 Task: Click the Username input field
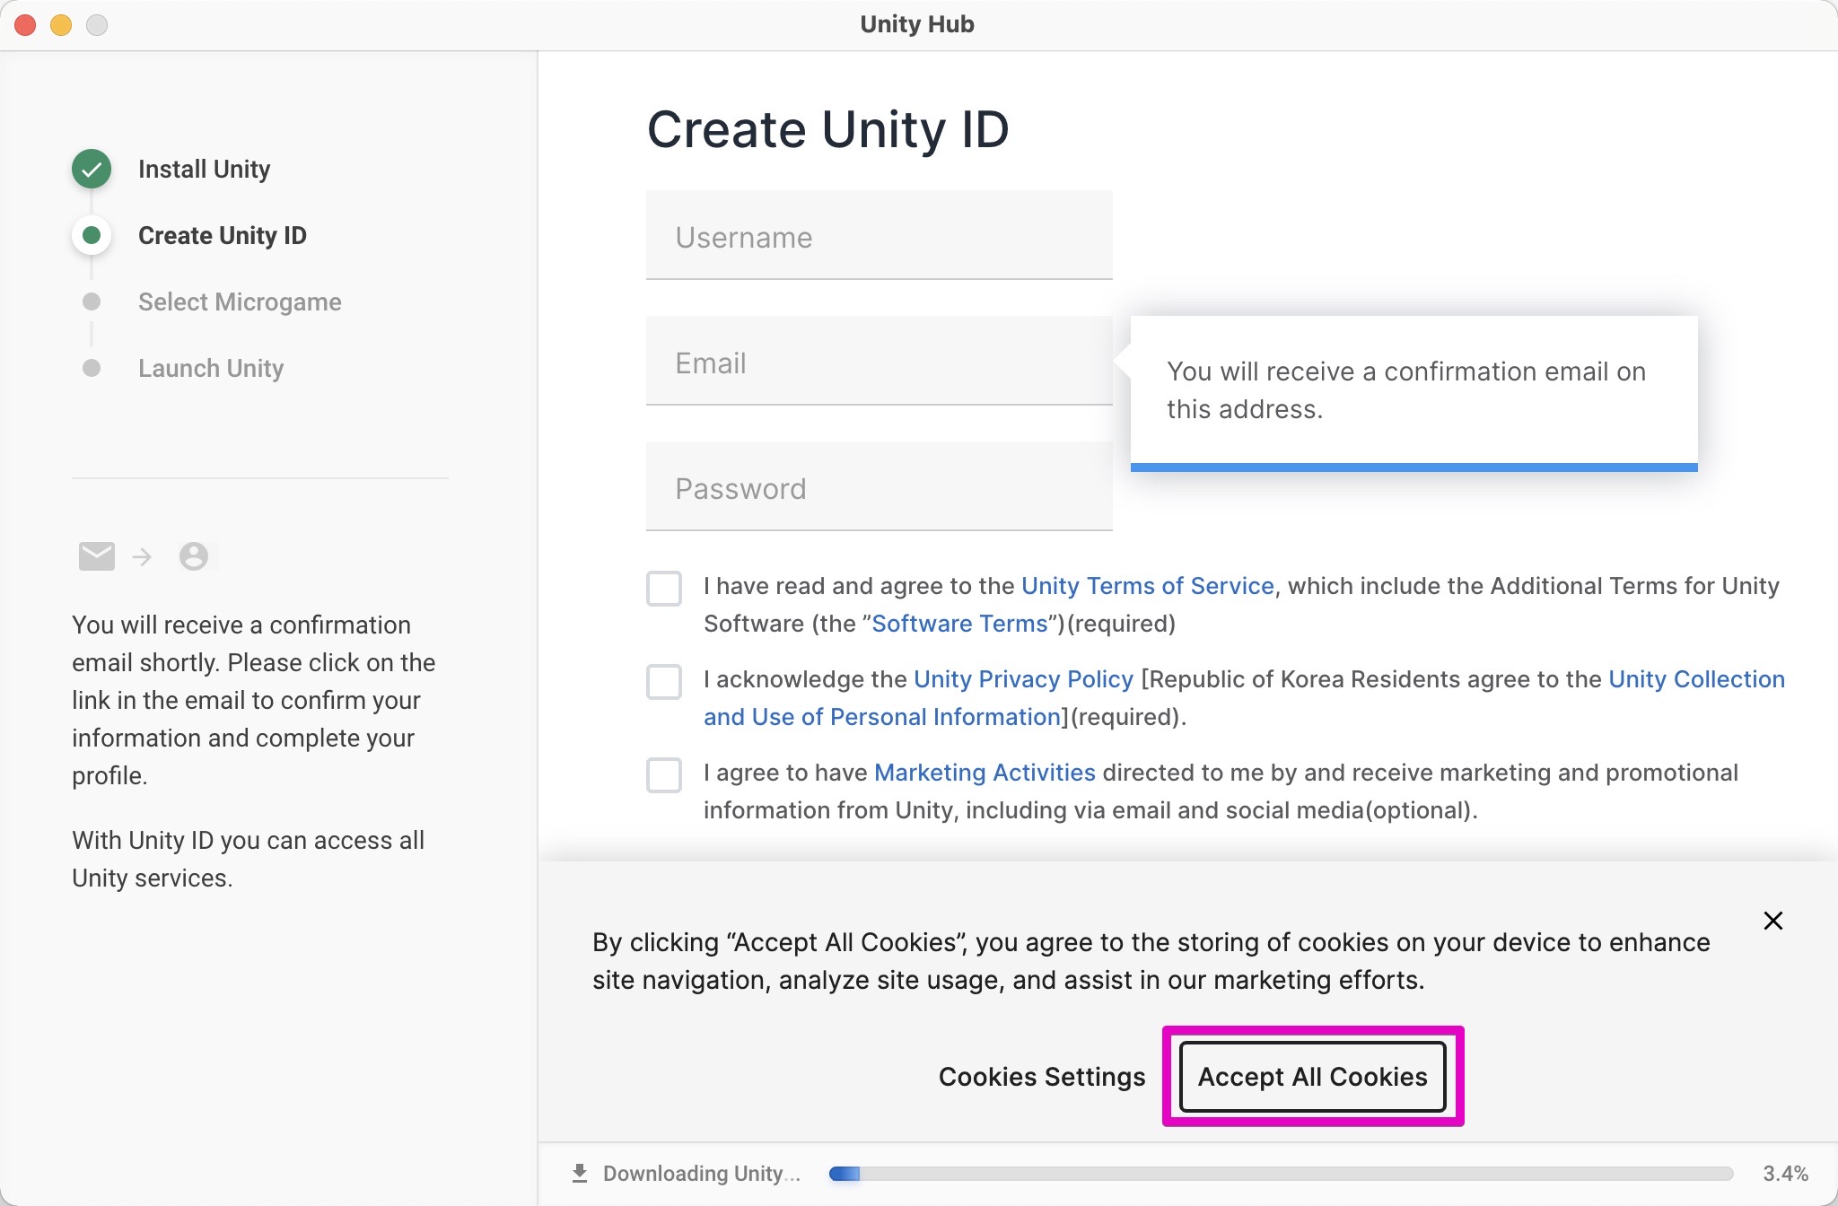click(878, 236)
